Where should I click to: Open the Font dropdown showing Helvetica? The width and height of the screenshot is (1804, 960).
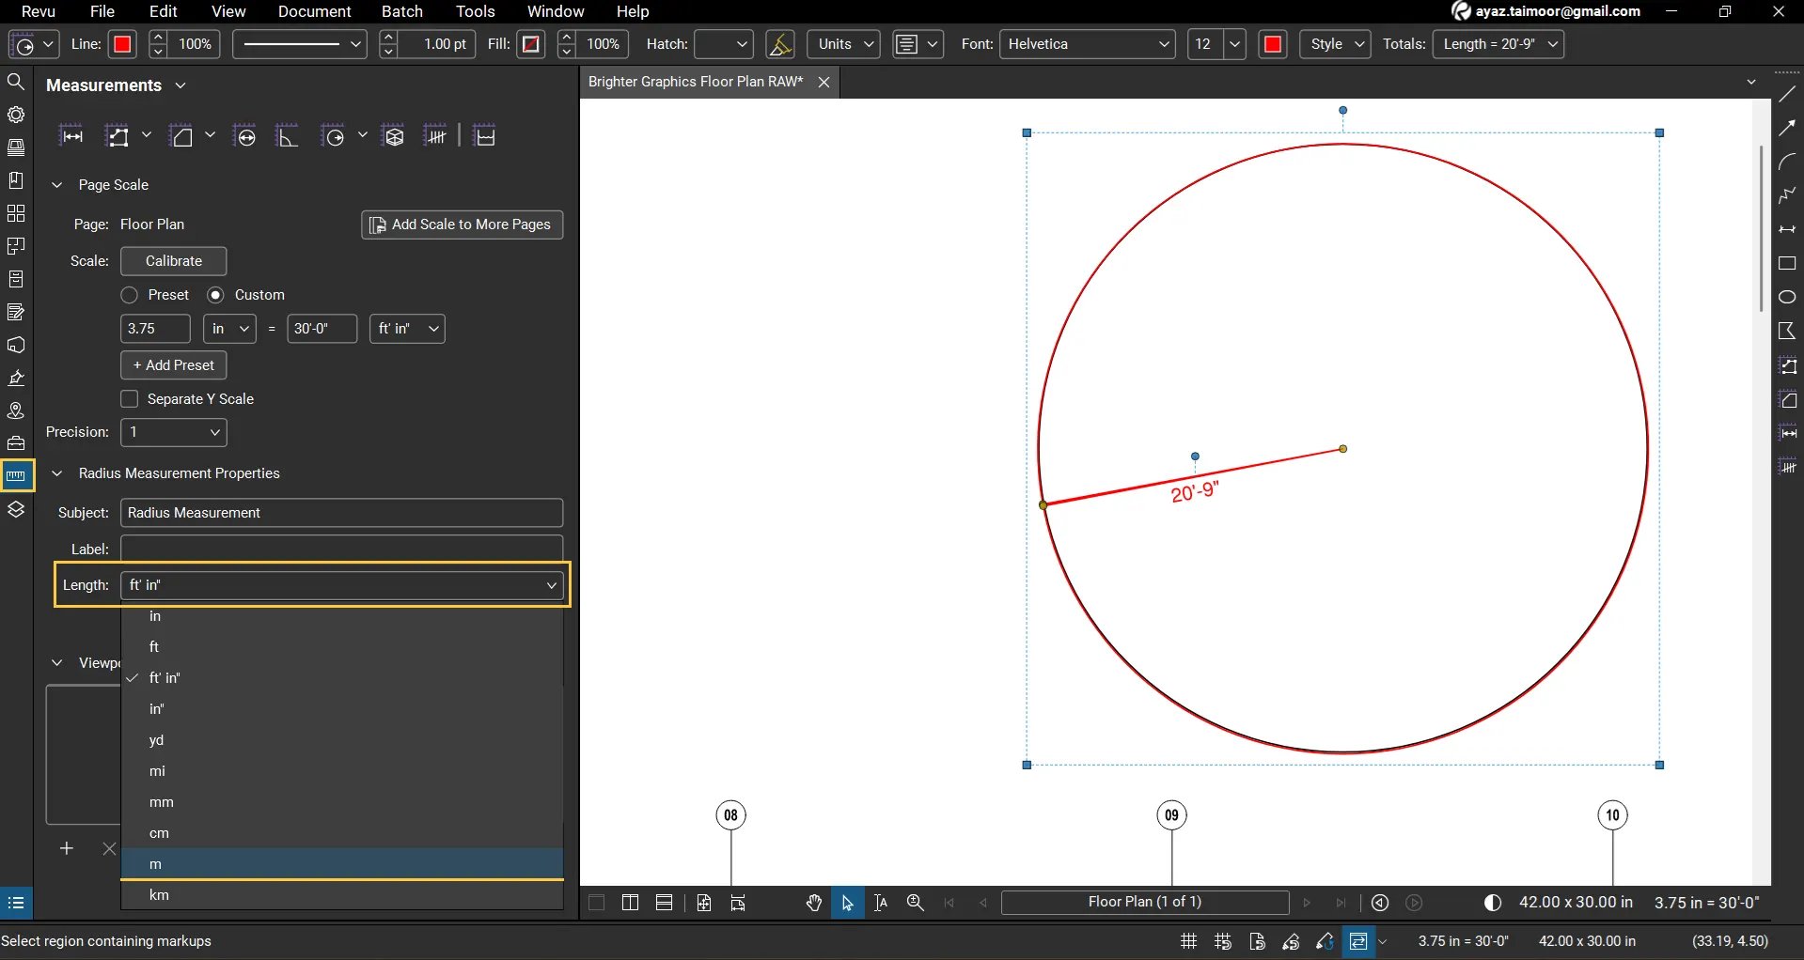pos(1088,44)
